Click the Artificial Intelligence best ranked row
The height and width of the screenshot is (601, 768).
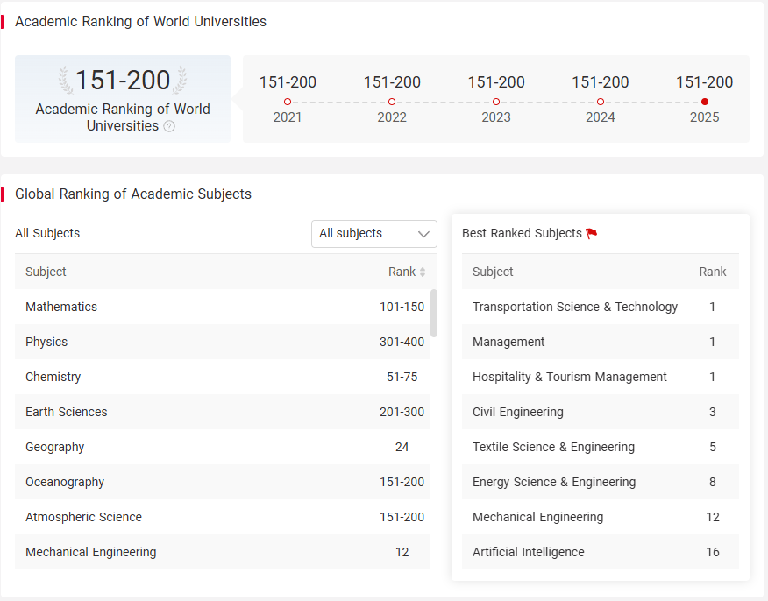600,552
